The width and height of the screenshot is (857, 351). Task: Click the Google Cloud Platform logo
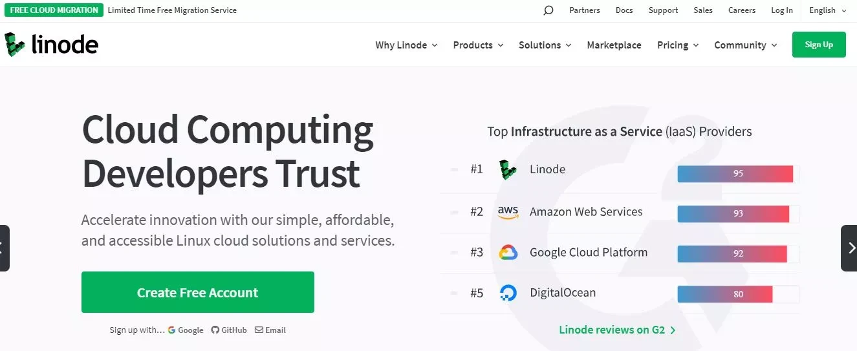508,253
